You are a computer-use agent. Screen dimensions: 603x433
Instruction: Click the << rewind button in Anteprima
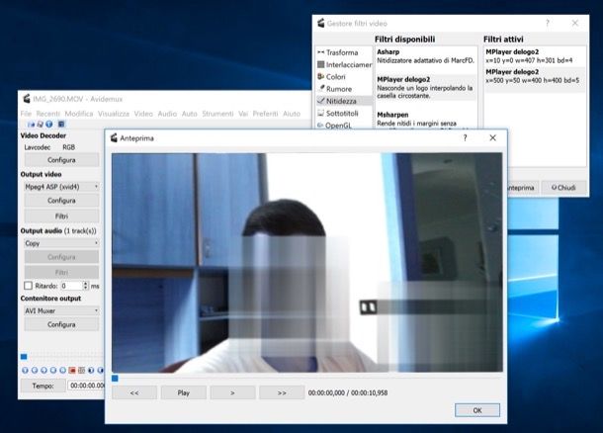pyautogui.click(x=134, y=392)
